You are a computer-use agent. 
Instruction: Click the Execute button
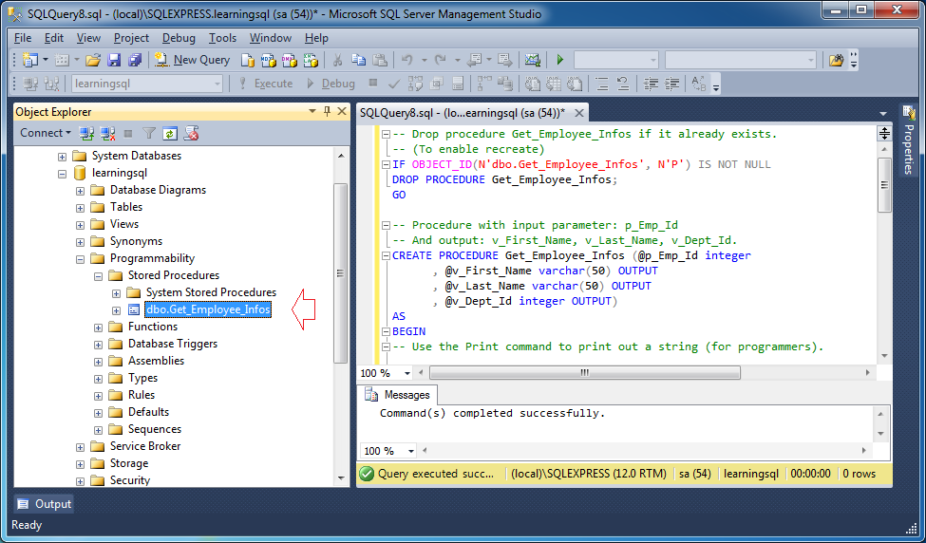point(266,84)
